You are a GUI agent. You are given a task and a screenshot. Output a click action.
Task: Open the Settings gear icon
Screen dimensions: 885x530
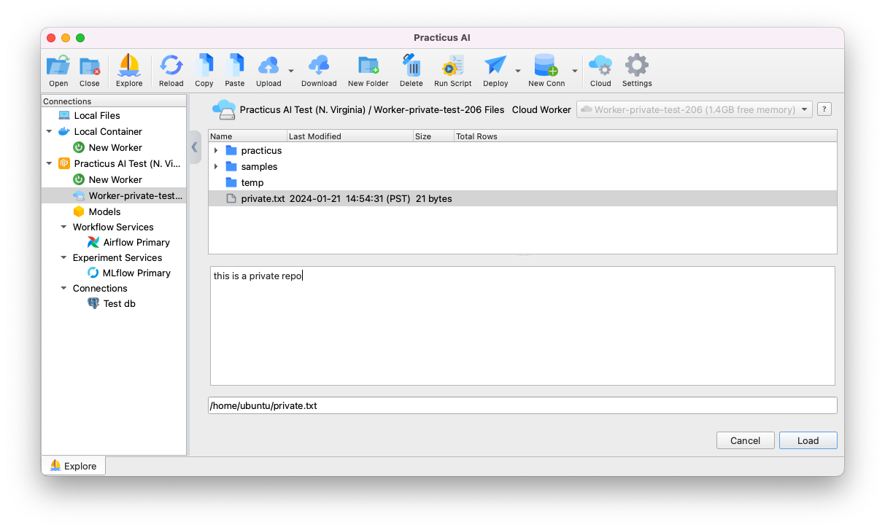pyautogui.click(x=636, y=66)
